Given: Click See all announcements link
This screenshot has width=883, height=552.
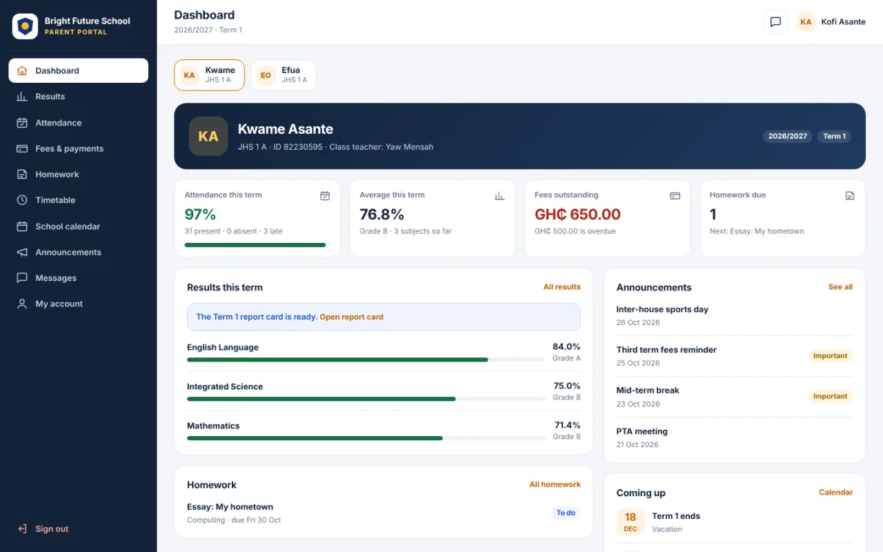Looking at the screenshot, I should (840, 287).
